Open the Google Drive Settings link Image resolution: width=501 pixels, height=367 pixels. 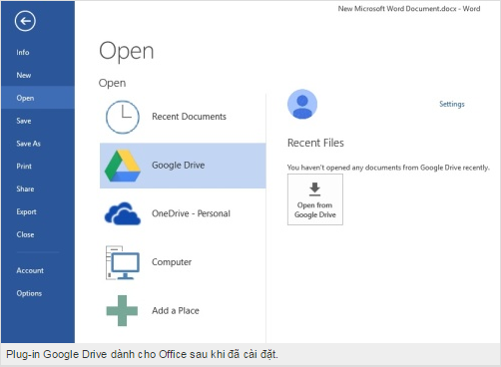pyautogui.click(x=452, y=104)
